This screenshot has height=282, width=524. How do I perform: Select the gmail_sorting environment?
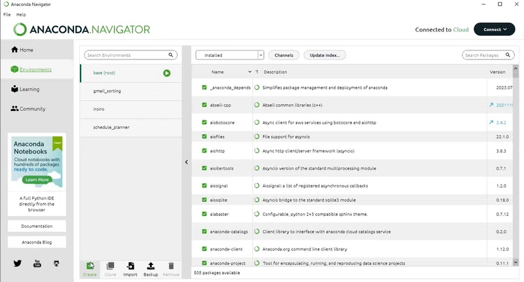[x=130, y=91]
